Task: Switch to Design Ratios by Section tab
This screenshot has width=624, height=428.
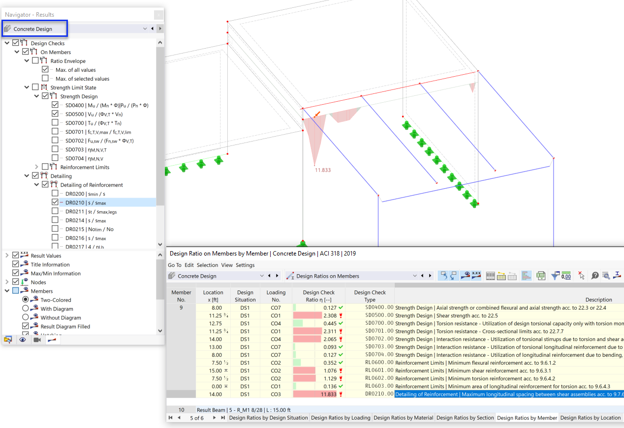Action: click(x=465, y=418)
